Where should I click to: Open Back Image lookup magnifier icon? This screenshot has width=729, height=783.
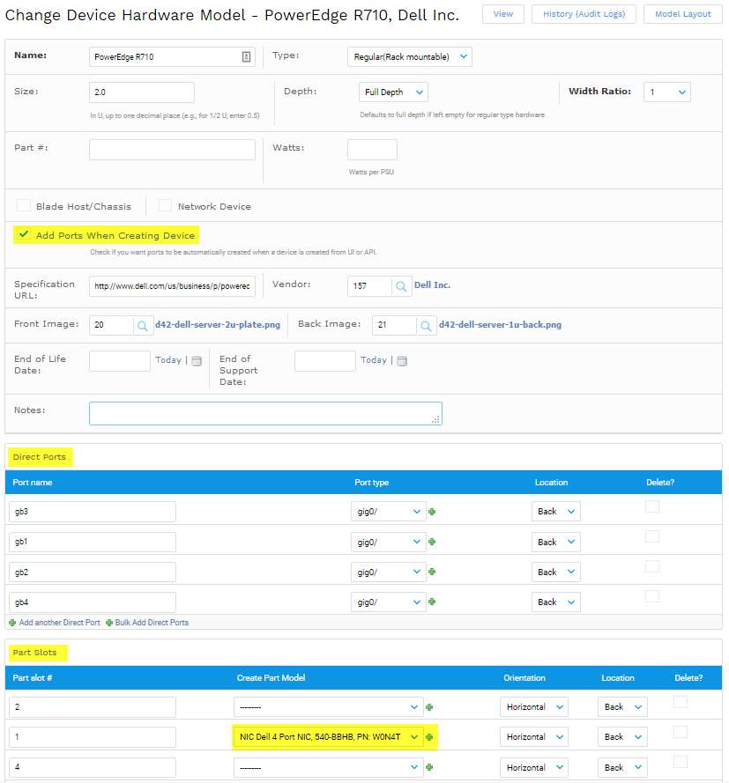click(426, 326)
